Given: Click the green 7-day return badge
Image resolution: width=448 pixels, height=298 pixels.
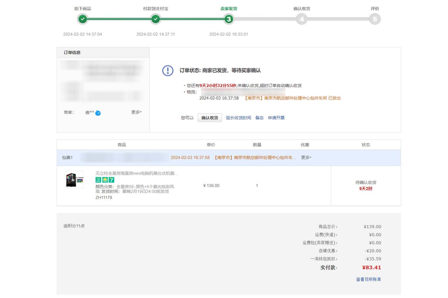Looking at the screenshot, I should [x=111, y=180].
